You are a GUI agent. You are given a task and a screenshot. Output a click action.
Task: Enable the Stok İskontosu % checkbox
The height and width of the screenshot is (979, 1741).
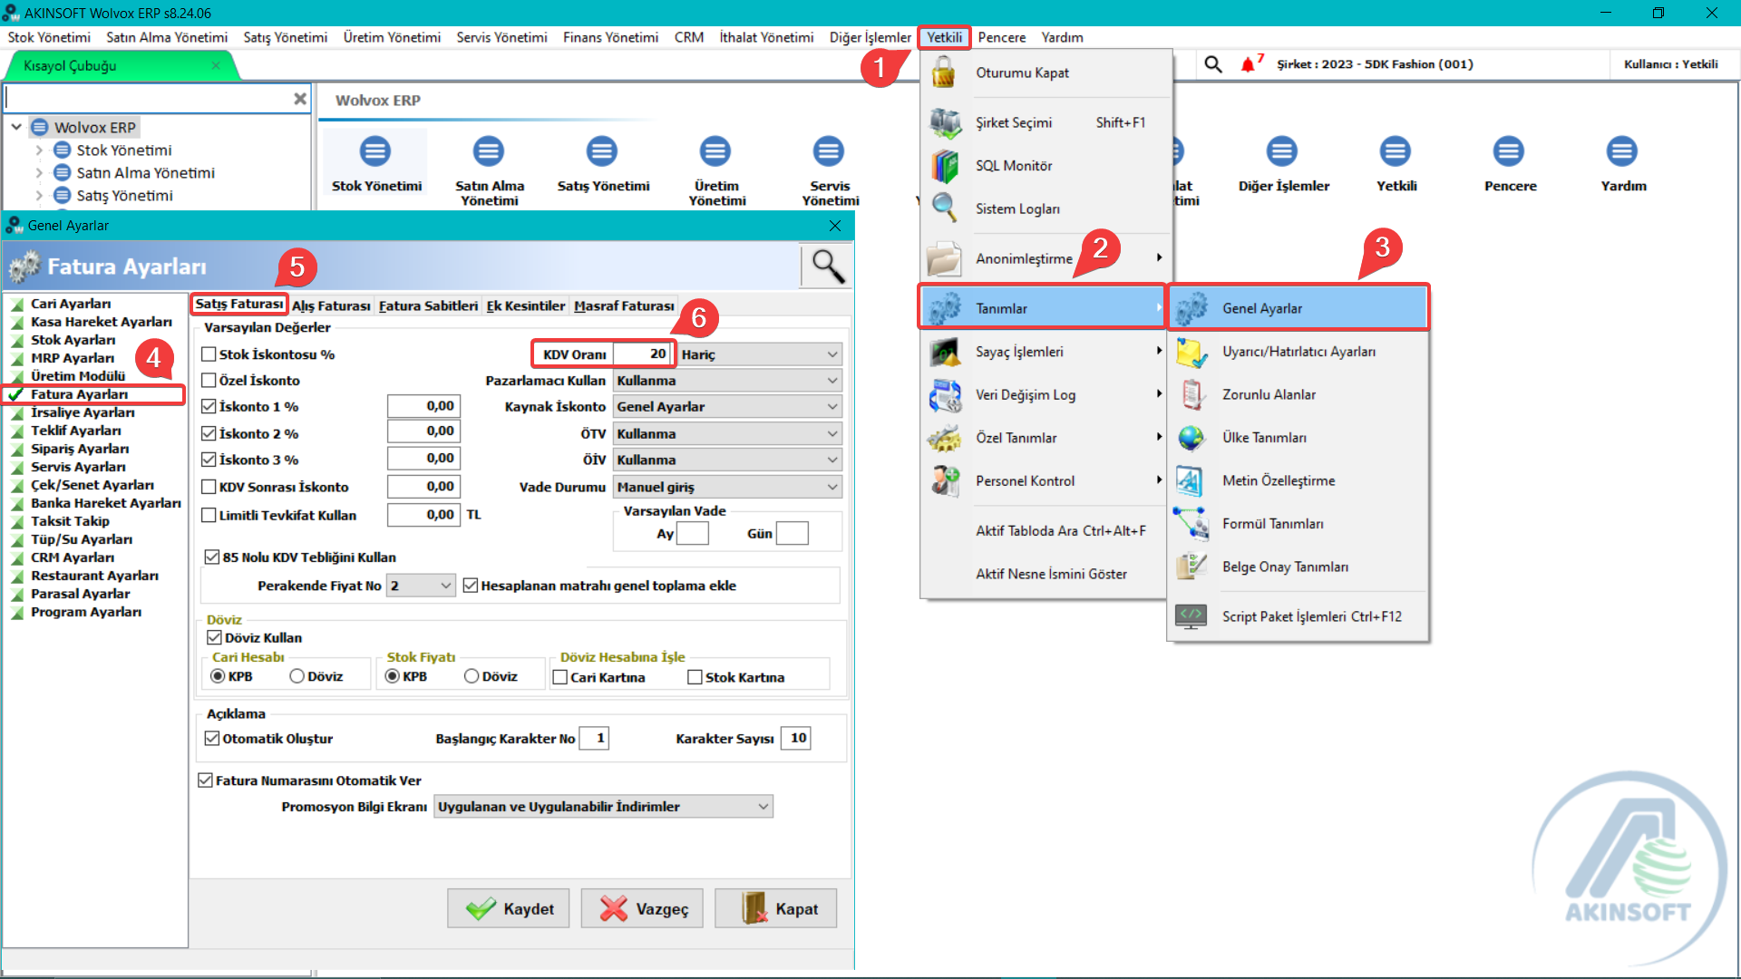click(x=209, y=354)
